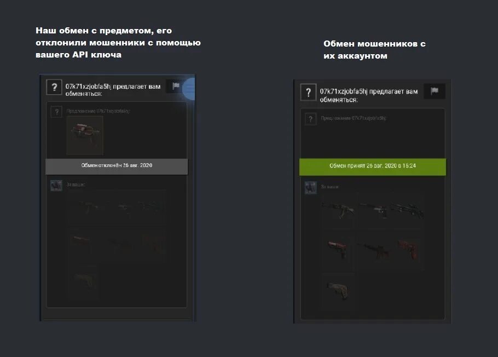Open the 07k71xzjobfa5hj username in the declined offer header
498x357 pixels.
click(88, 87)
